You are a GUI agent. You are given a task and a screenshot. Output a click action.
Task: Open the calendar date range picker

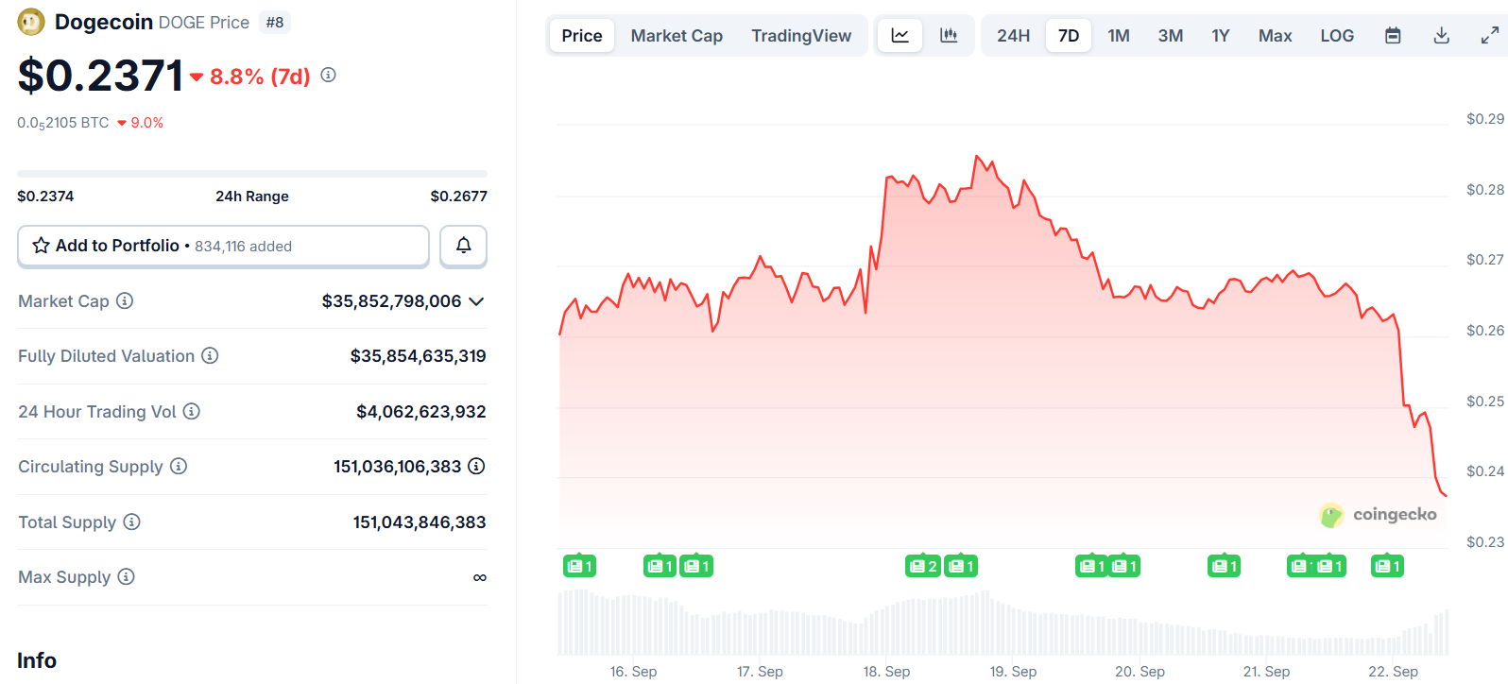[1393, 36]
